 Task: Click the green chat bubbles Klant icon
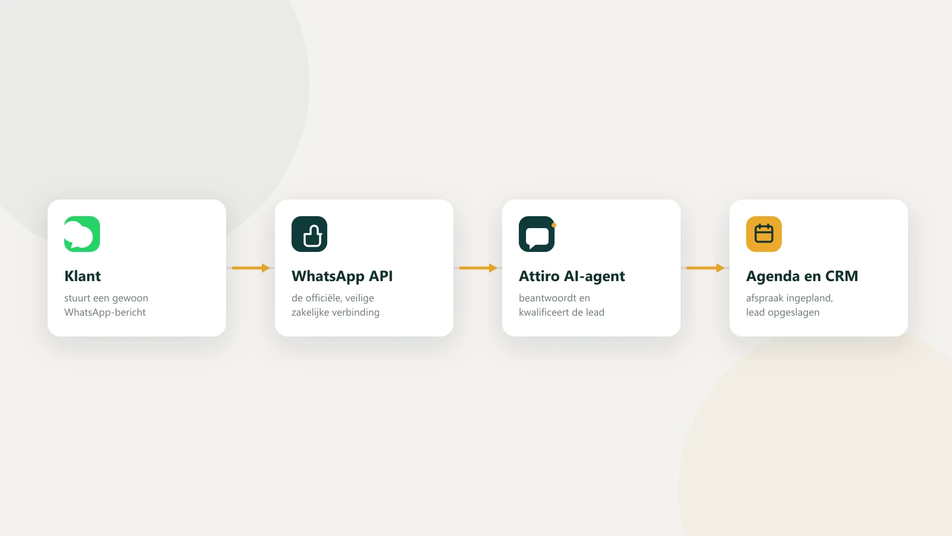point(82,234)
